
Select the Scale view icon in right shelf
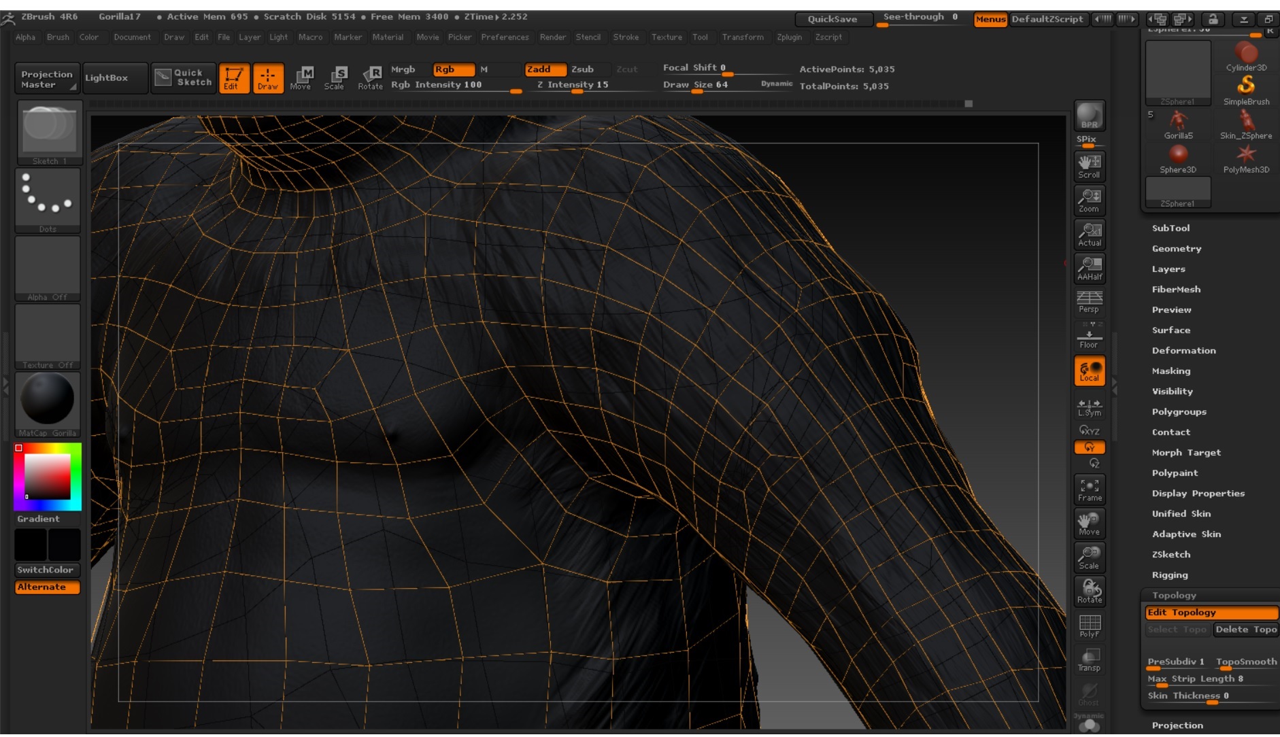click(1089, 558)
